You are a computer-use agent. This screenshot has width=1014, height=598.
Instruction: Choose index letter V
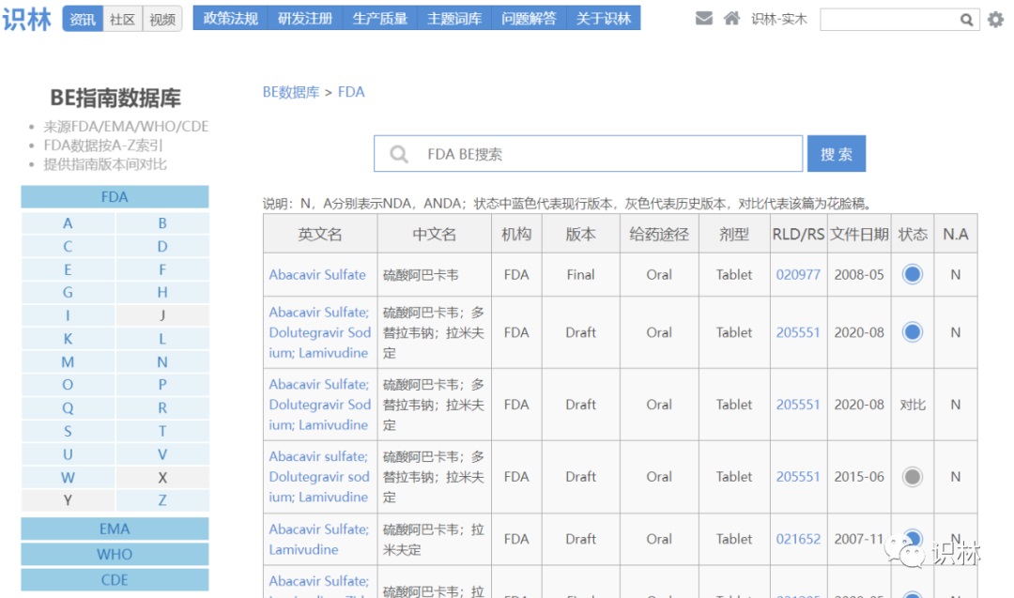162,454
